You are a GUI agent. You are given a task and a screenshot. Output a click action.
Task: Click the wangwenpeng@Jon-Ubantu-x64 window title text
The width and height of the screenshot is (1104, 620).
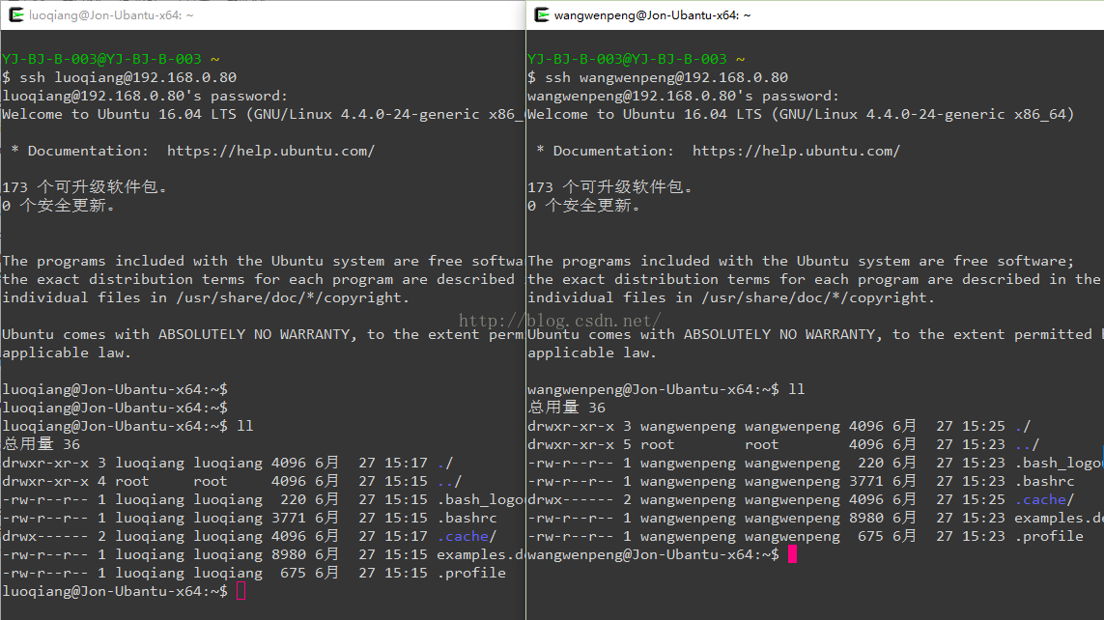(x=652, y=15)
